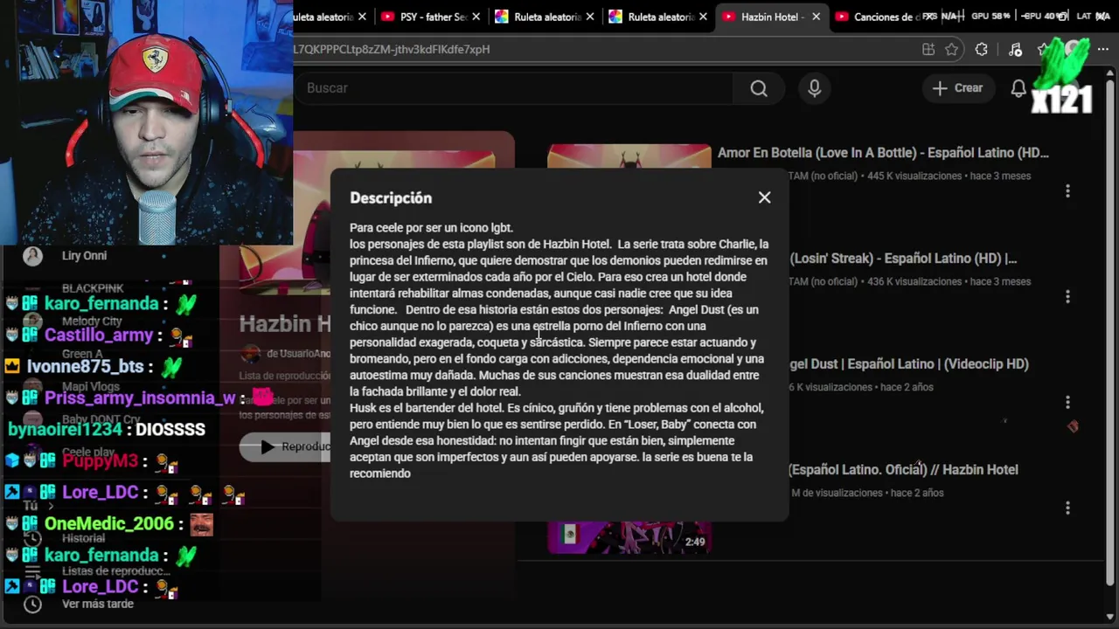Click the Reproducir playlist button
This screenshot has height=629, width=1119.
[x=285, y=446]
